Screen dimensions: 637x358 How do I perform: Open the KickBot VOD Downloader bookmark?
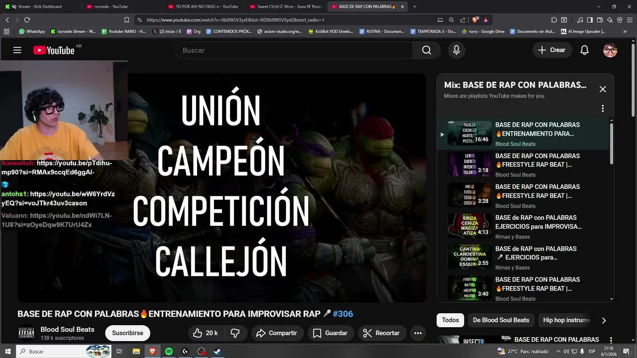tap(331, 31)
